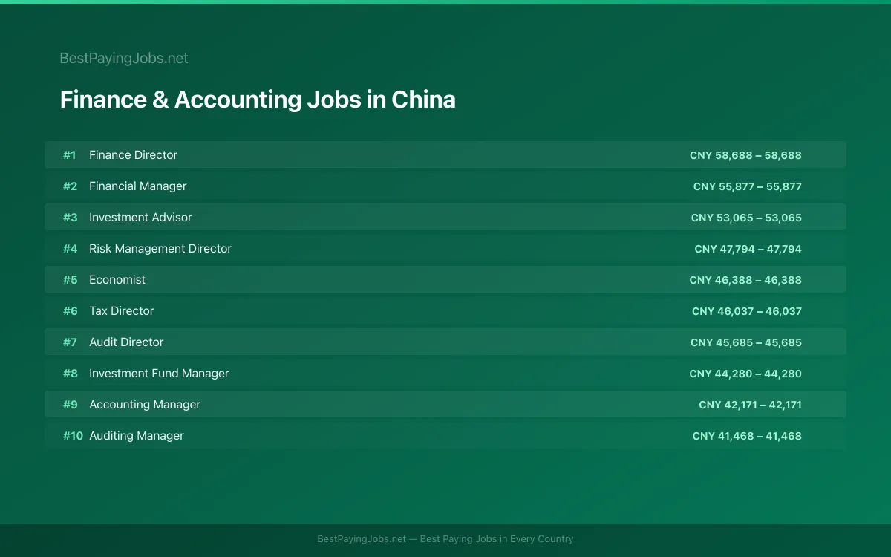Click the #2 rank number

70,186
